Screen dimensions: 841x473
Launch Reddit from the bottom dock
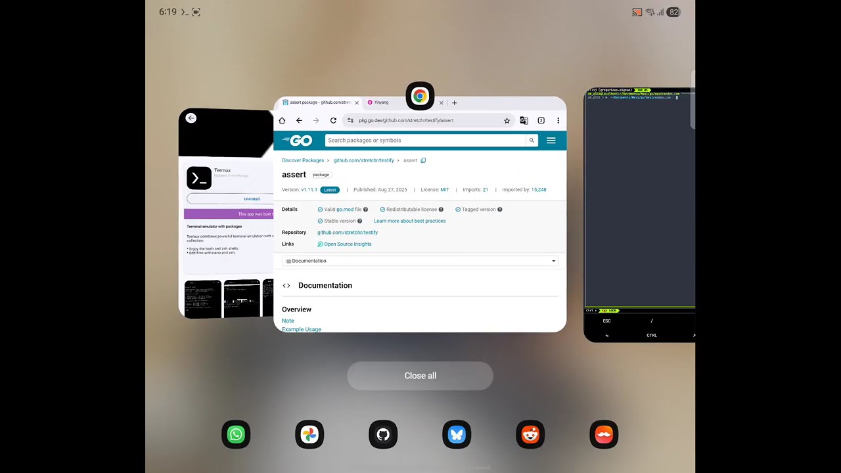click(530, 434)
